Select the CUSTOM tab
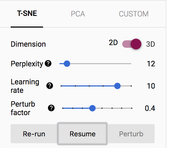The height and width of the screenshot is (148, 170). (x=134, y=14)
